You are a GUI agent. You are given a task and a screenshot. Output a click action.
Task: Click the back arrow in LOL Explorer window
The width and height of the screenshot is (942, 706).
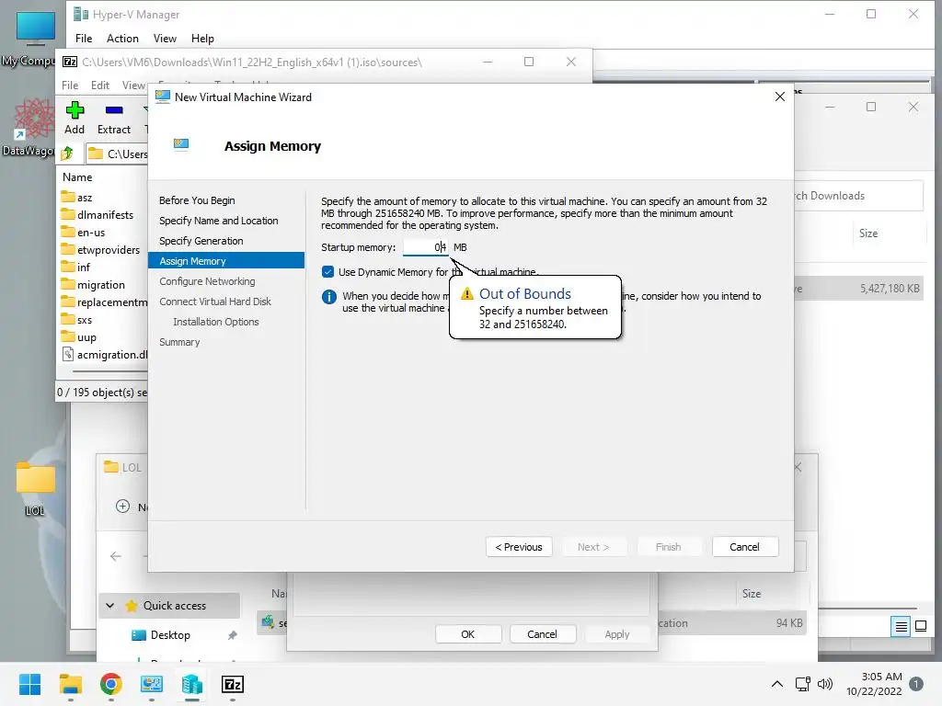[x=115, y=556]
